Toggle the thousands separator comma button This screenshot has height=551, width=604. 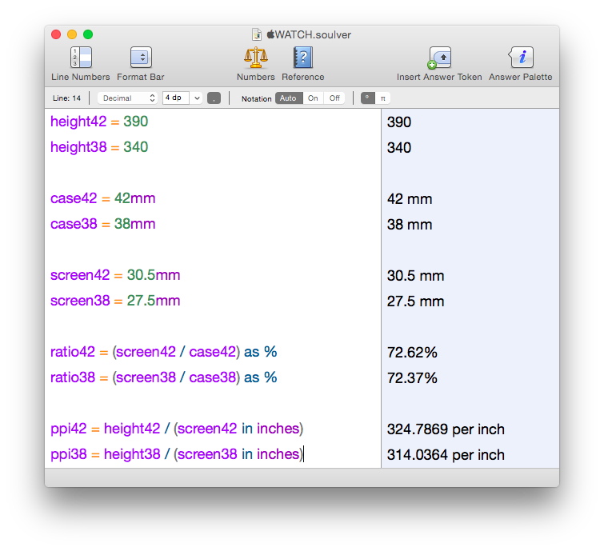pyautogui.click(x=214, y=98)
